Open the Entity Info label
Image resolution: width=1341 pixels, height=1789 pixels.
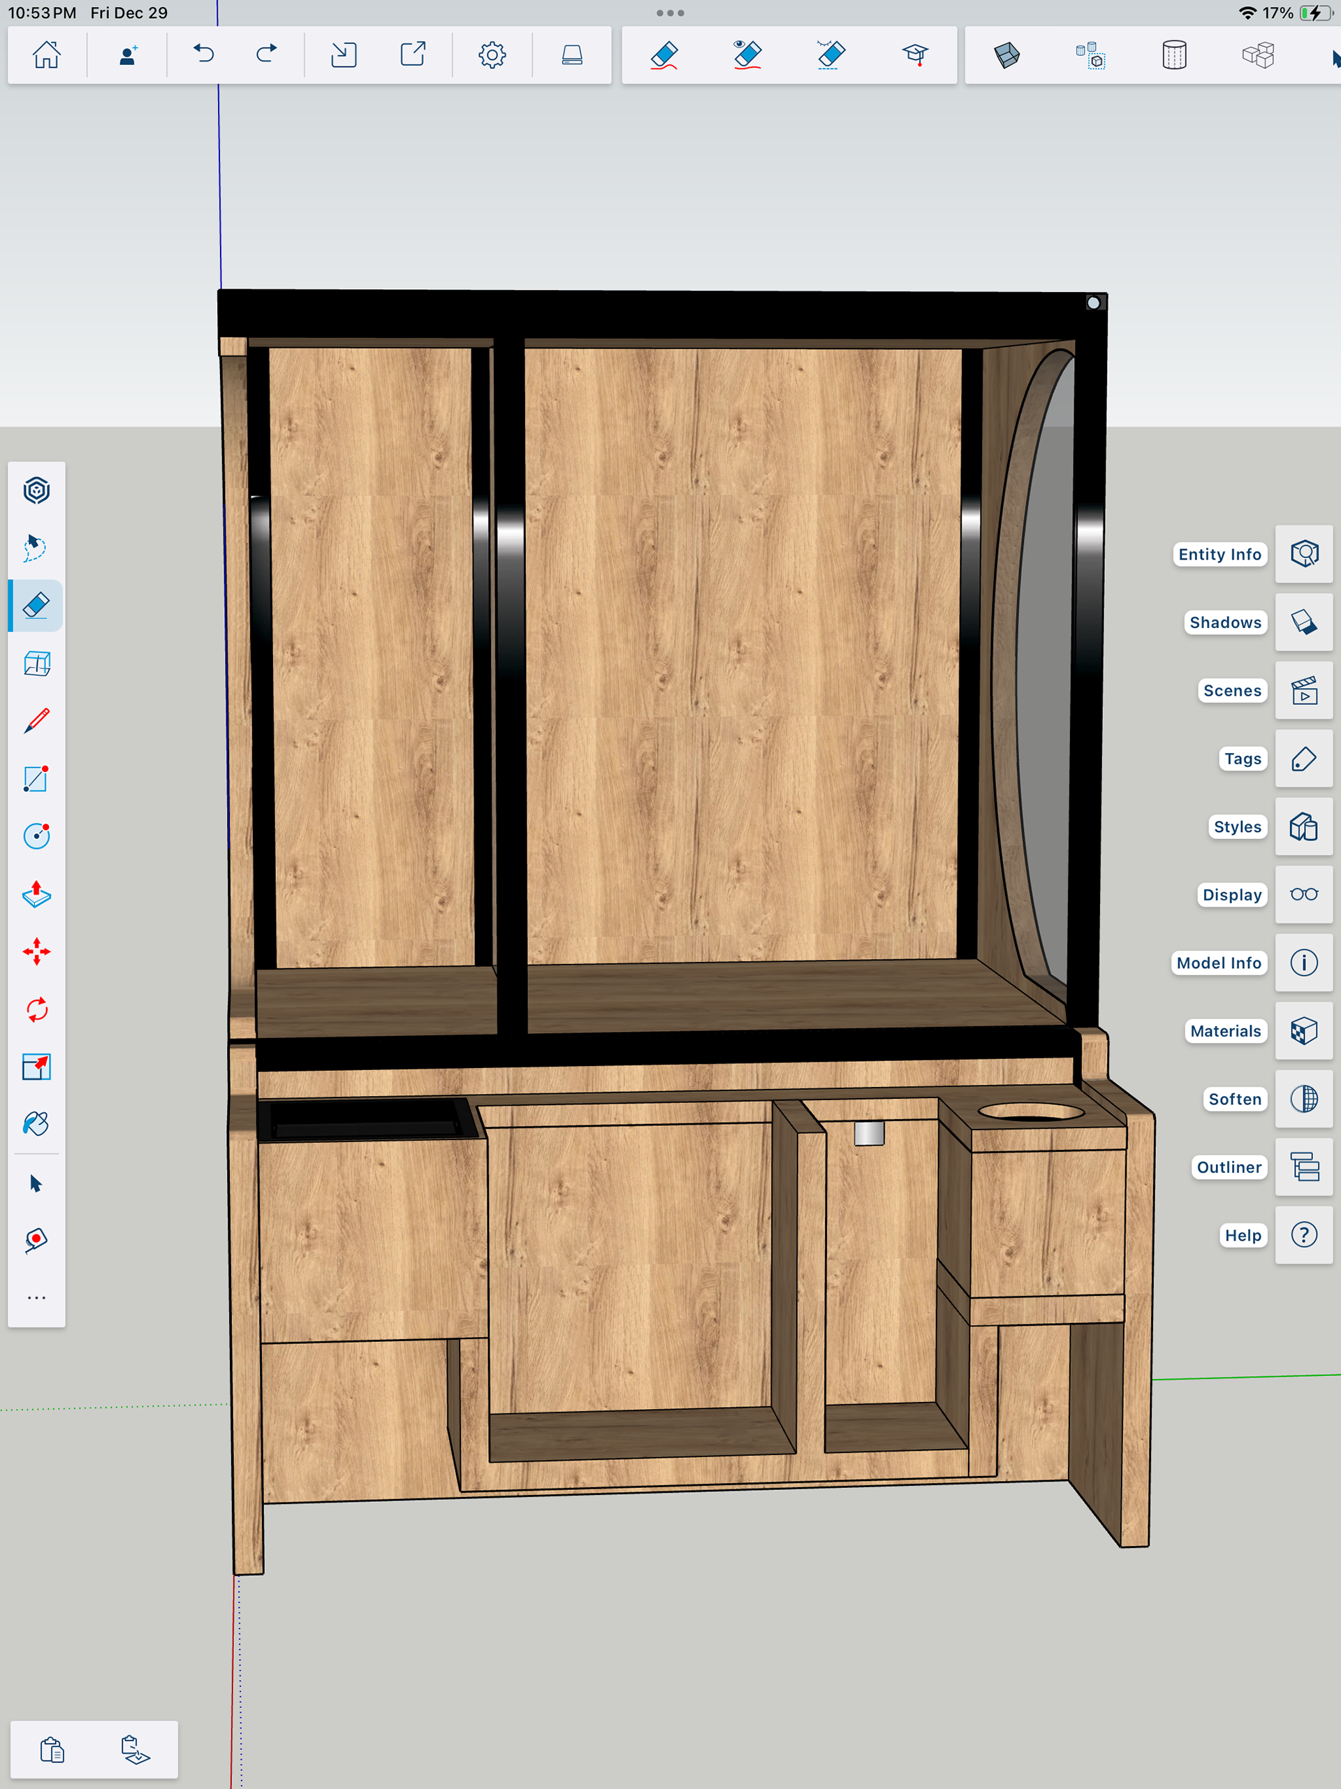[1219, 554]
